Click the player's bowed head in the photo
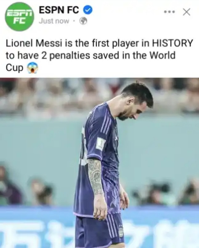The height and width of the screenshot is (248, 199). tap(134, 101)
